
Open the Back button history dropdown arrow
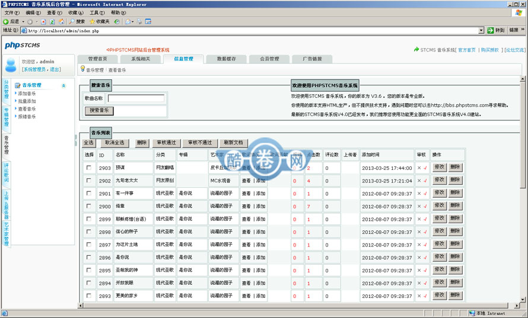pos(23,22)
